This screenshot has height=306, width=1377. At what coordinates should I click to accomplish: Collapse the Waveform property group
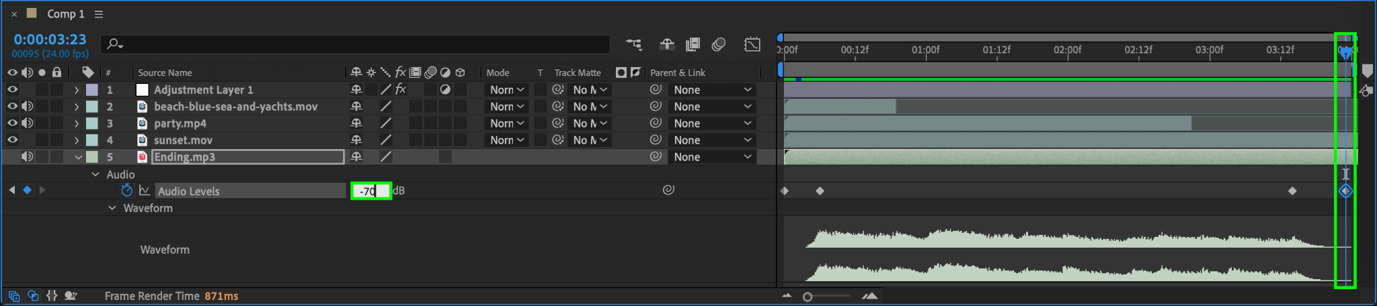[112, 208]
